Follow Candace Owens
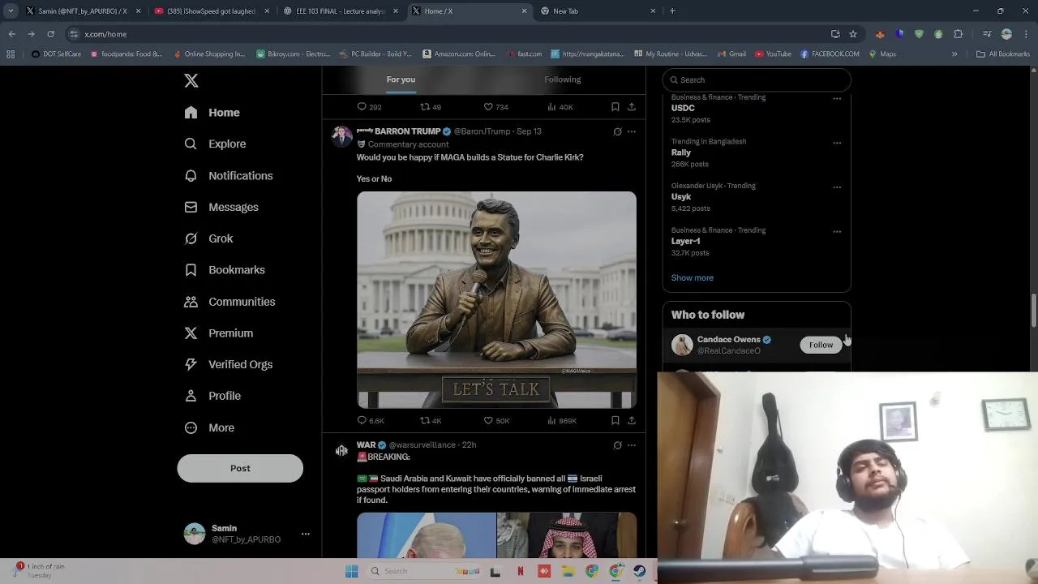This screenshot has height=584, width=1038. [821, 345]
